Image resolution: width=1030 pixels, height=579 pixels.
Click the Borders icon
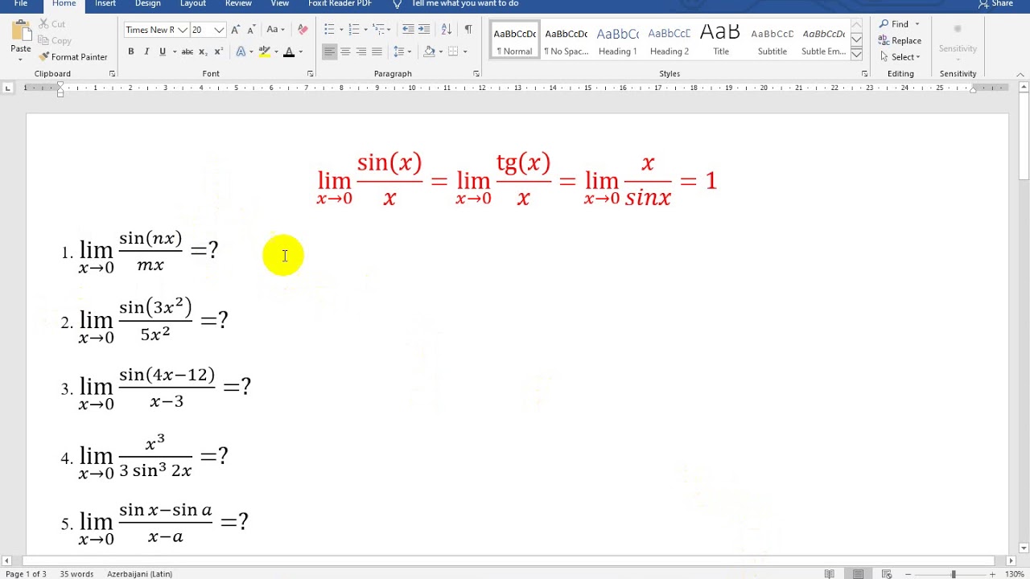click(453, 51)
